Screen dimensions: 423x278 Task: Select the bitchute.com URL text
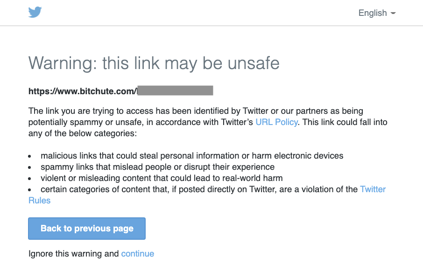click(83, 91)
